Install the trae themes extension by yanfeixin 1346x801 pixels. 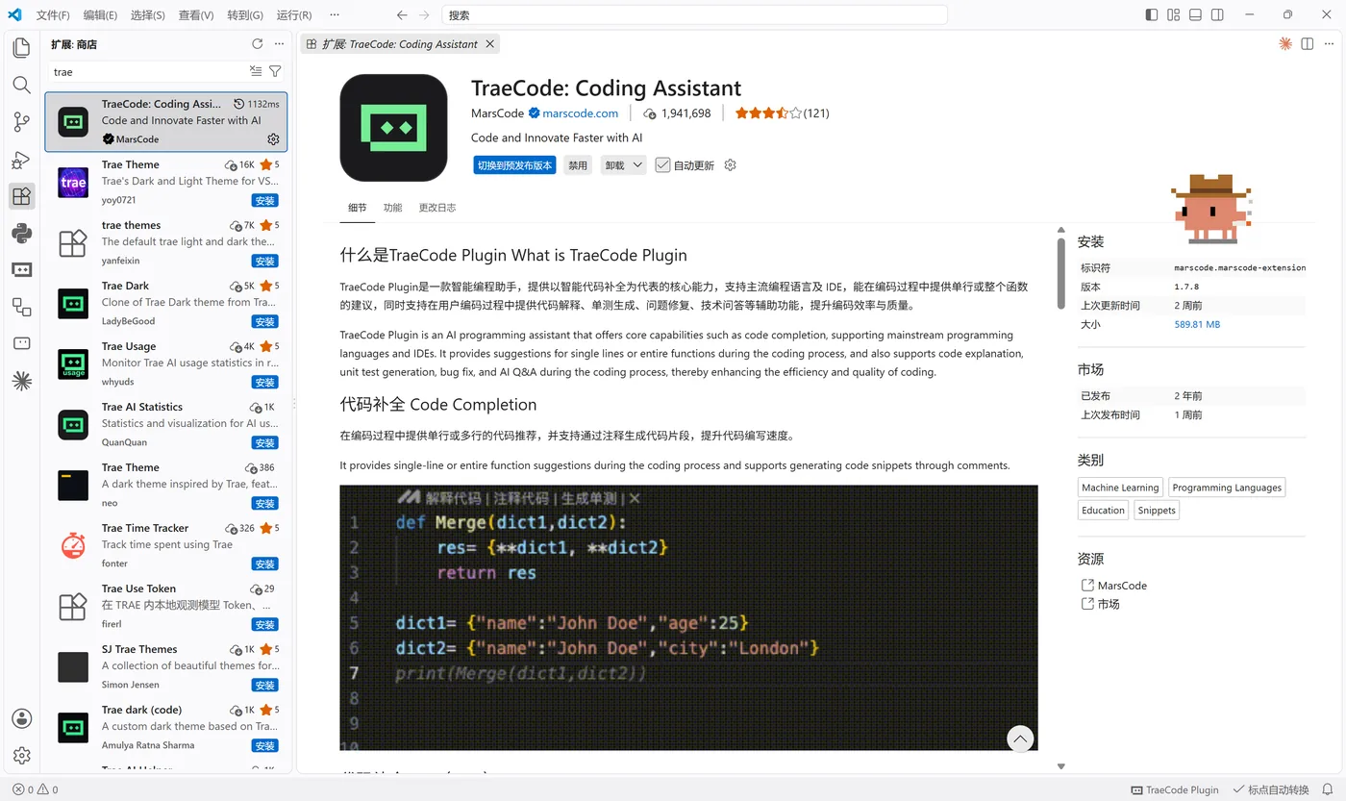[x=265, y=262]
